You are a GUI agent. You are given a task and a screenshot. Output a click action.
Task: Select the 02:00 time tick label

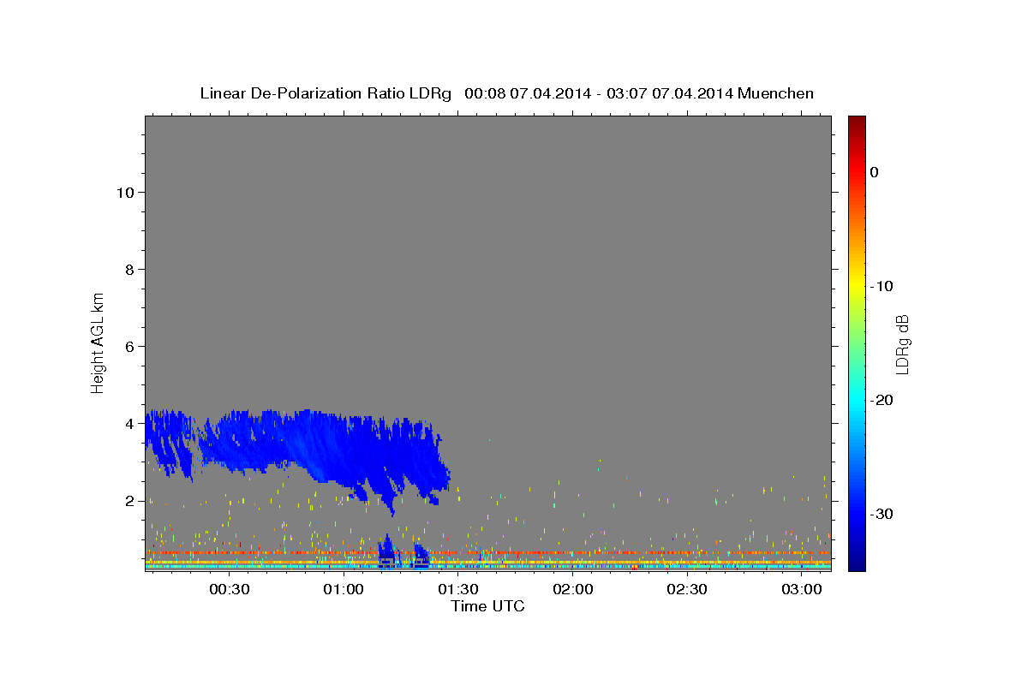[x=572, y=589]
